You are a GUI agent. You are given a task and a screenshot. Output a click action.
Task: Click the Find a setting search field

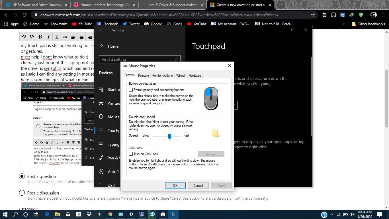(x=137, y=59)
